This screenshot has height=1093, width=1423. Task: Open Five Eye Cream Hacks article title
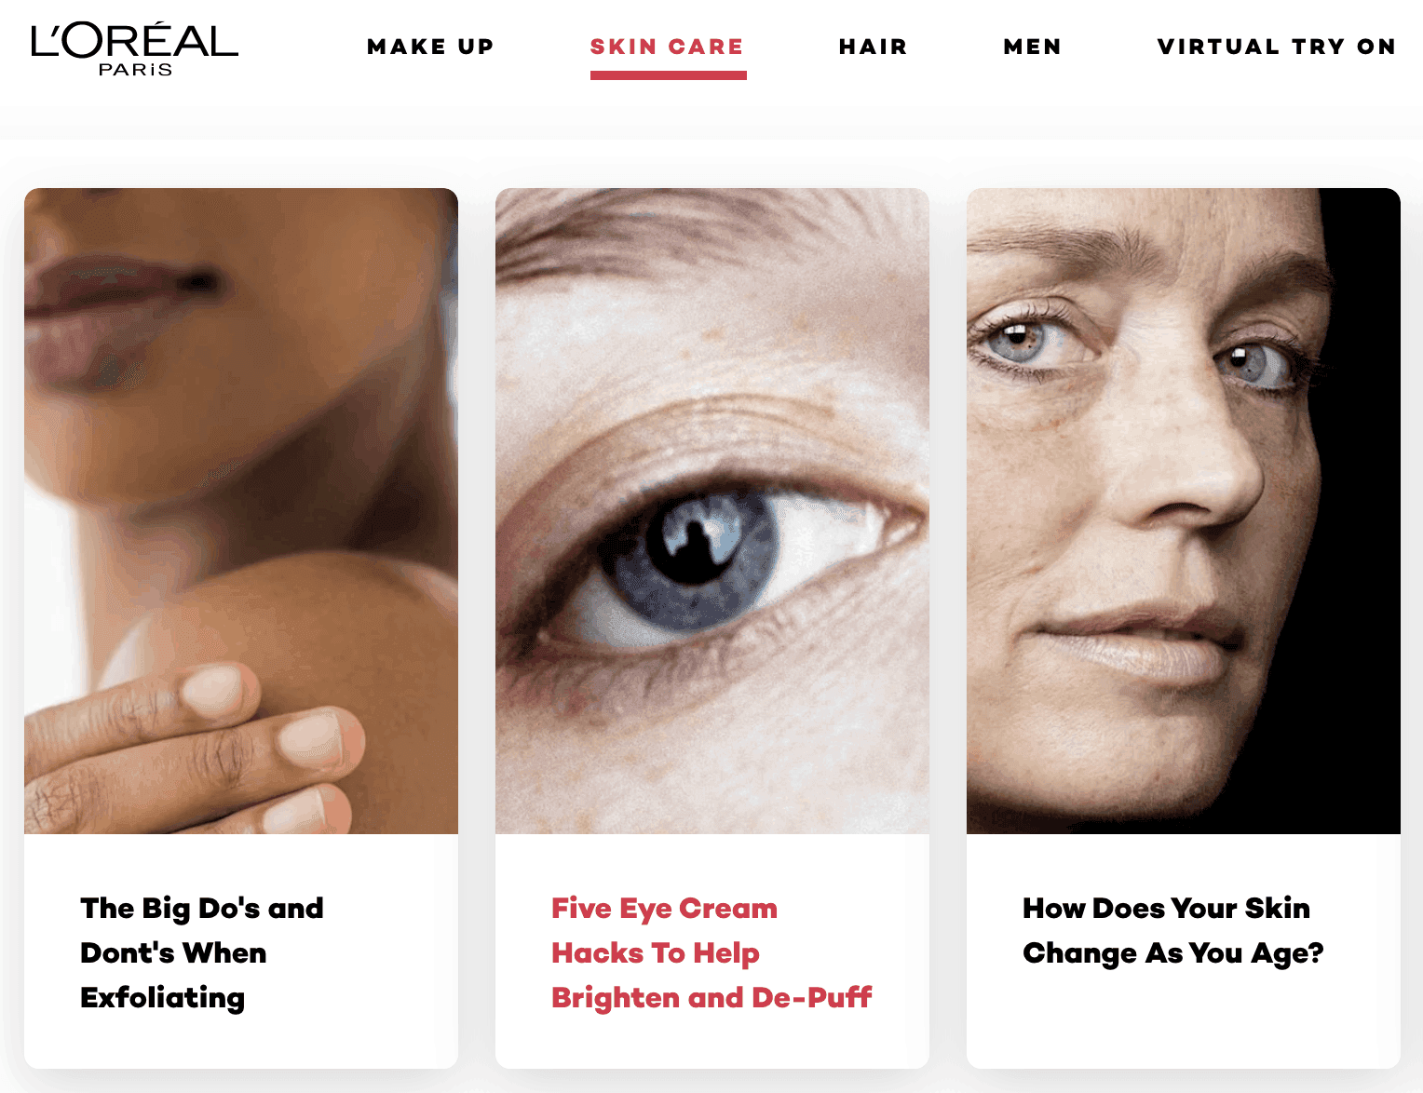pyautogui.click(x=711, y=952)
